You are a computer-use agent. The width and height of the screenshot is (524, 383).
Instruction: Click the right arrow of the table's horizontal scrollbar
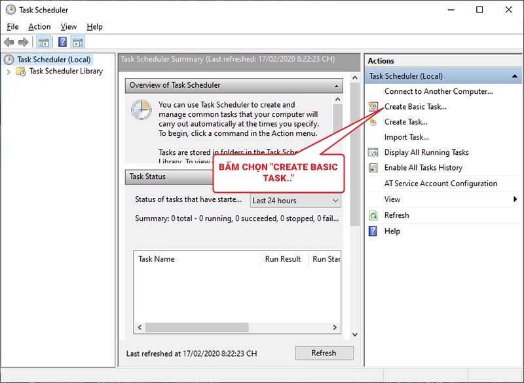(x=335, y=327)
